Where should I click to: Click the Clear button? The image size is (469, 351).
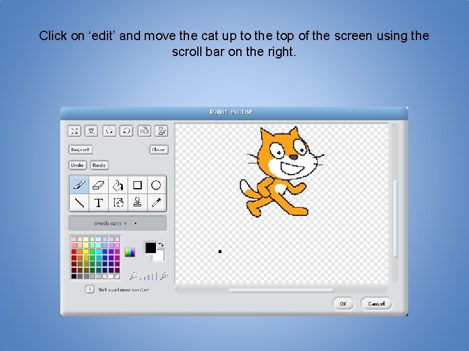(159, 150)
